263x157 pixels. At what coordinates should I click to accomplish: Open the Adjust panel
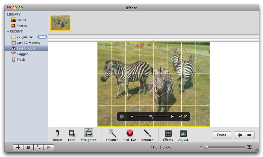click(x=183, y=134)
